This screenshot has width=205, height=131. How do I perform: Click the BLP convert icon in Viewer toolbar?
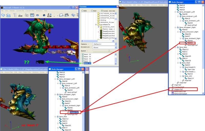coord(49,15)
